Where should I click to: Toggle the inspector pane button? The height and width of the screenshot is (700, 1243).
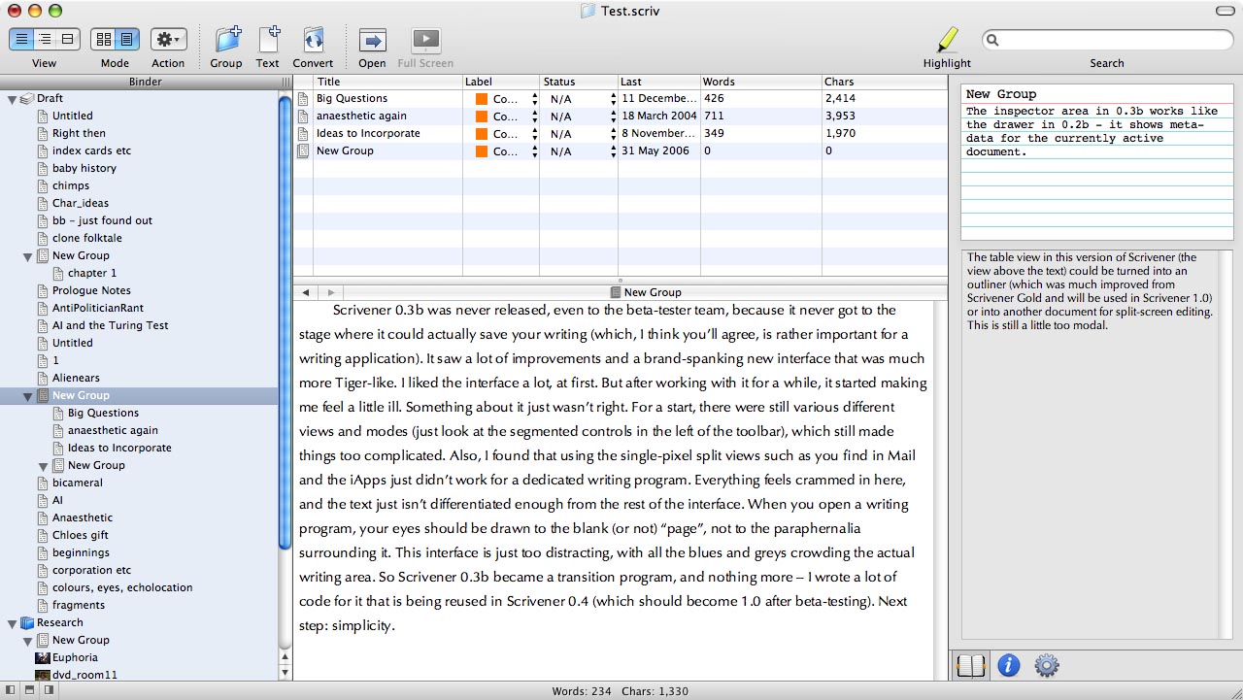click(49, 690)
